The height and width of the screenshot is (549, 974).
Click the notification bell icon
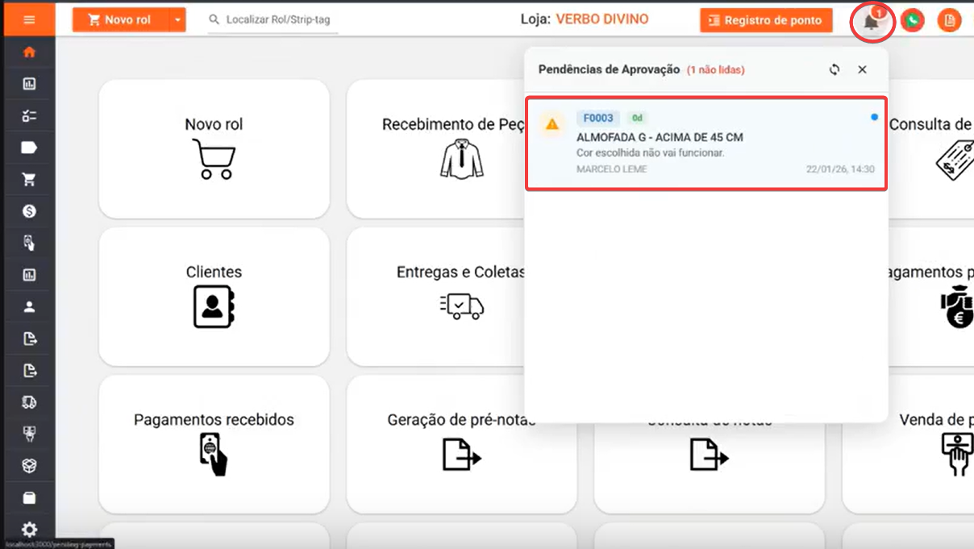(872, 22)
